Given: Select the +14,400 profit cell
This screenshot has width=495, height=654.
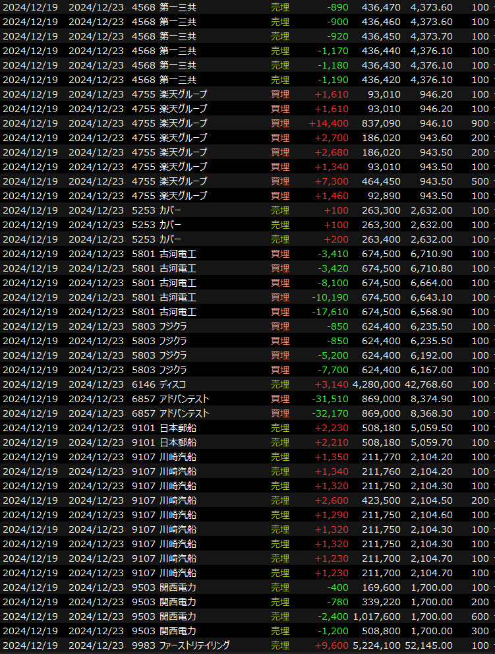Looking at the screenshot, I should pos(328,123).
